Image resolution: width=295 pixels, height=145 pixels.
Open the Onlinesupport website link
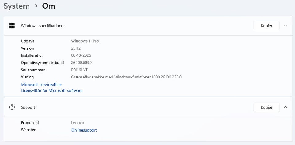point(84,130)
